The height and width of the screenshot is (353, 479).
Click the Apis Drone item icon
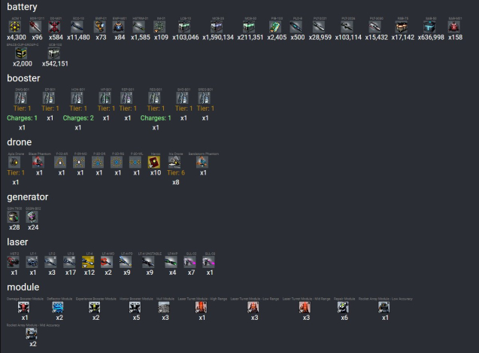coord(16,161)
